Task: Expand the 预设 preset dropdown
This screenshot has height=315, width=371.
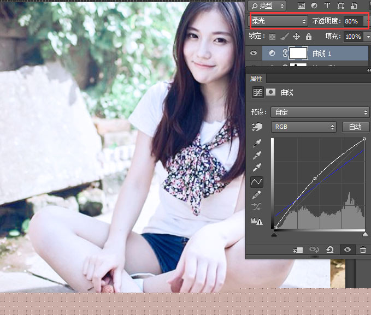Action: tap(320, 112)
